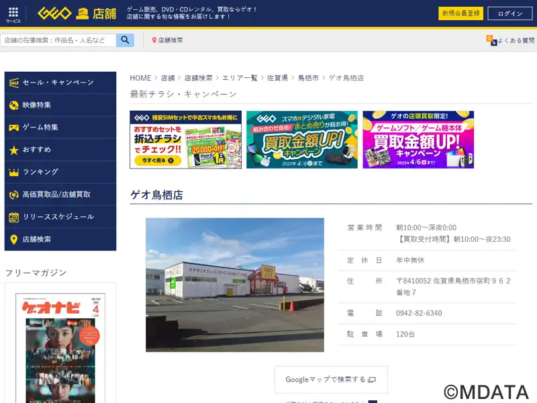Image resolution: width=537 pixels, height=403 pixels.
Task: Click the ログイン button
Action: click(x=510, y=13)
